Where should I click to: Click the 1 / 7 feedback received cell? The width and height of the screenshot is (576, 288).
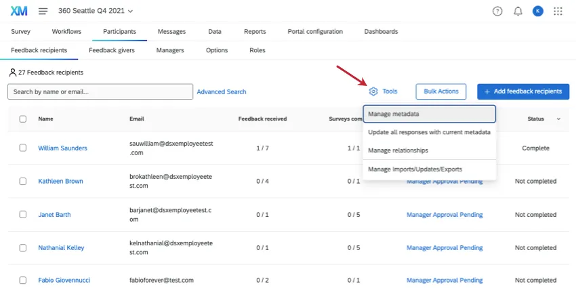coord(263,148)
